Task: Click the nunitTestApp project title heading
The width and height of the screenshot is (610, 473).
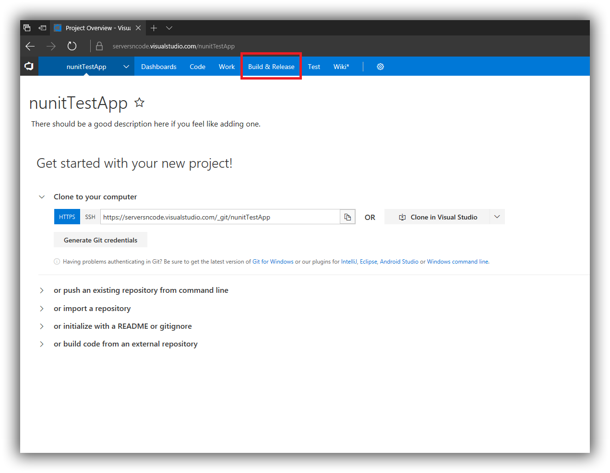Action: click(x=78, y=103)
